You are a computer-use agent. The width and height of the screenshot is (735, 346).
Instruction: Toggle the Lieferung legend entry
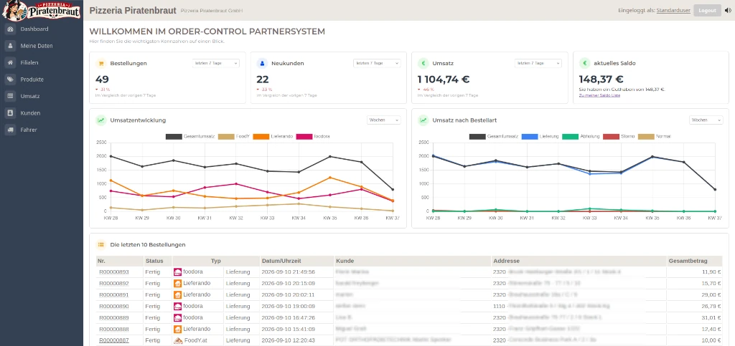pyautogui.click(x=540, y=137)
